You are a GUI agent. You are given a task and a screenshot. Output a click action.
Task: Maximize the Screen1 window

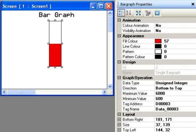101,6
